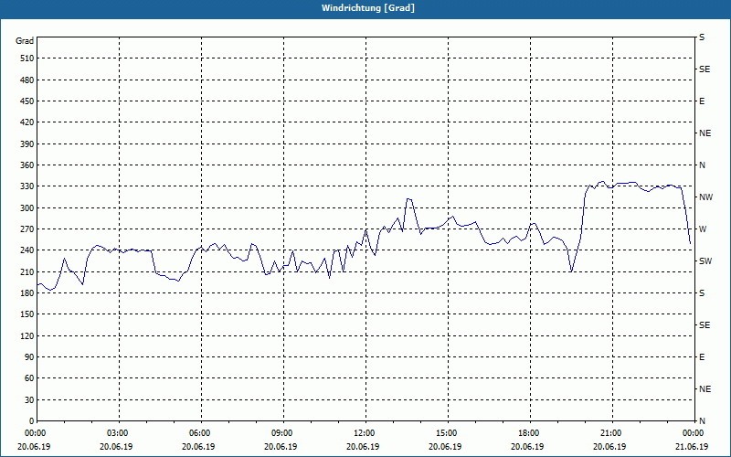This screenshot has width=731, height=457.
Task: Click the 'Windrichtung [Grad]' chart title
Action: 368,8
